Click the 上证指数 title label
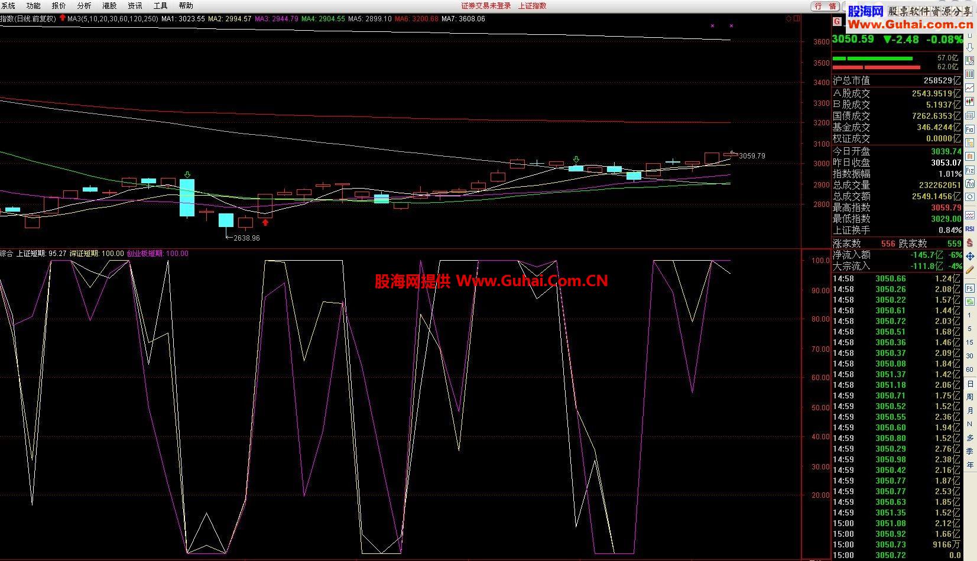The image size is (977, 561). tap(533, 5)
